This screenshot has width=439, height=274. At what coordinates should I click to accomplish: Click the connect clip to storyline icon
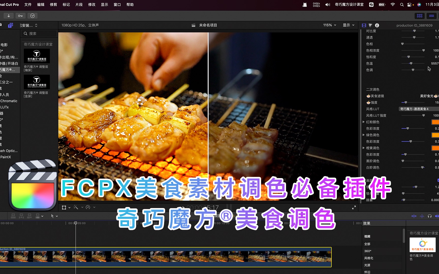pos(13,216)
